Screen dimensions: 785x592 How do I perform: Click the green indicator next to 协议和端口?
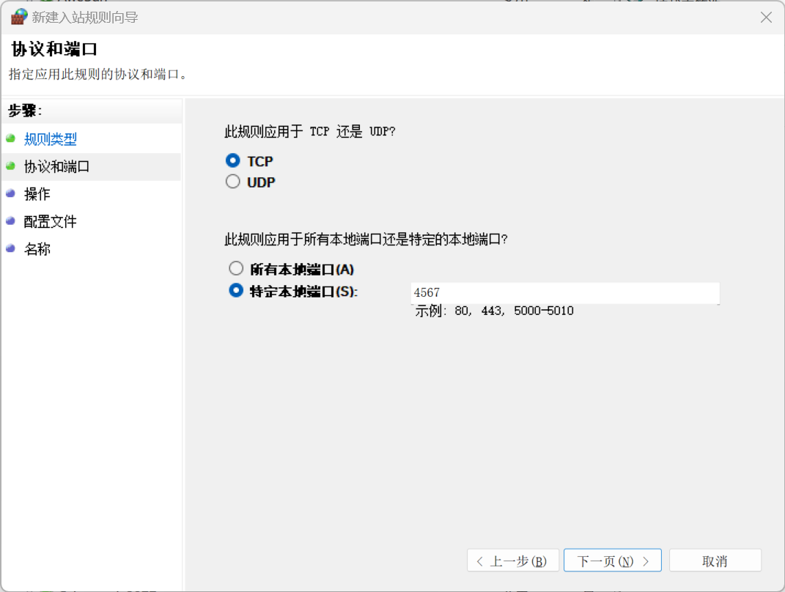coord(10,166)
